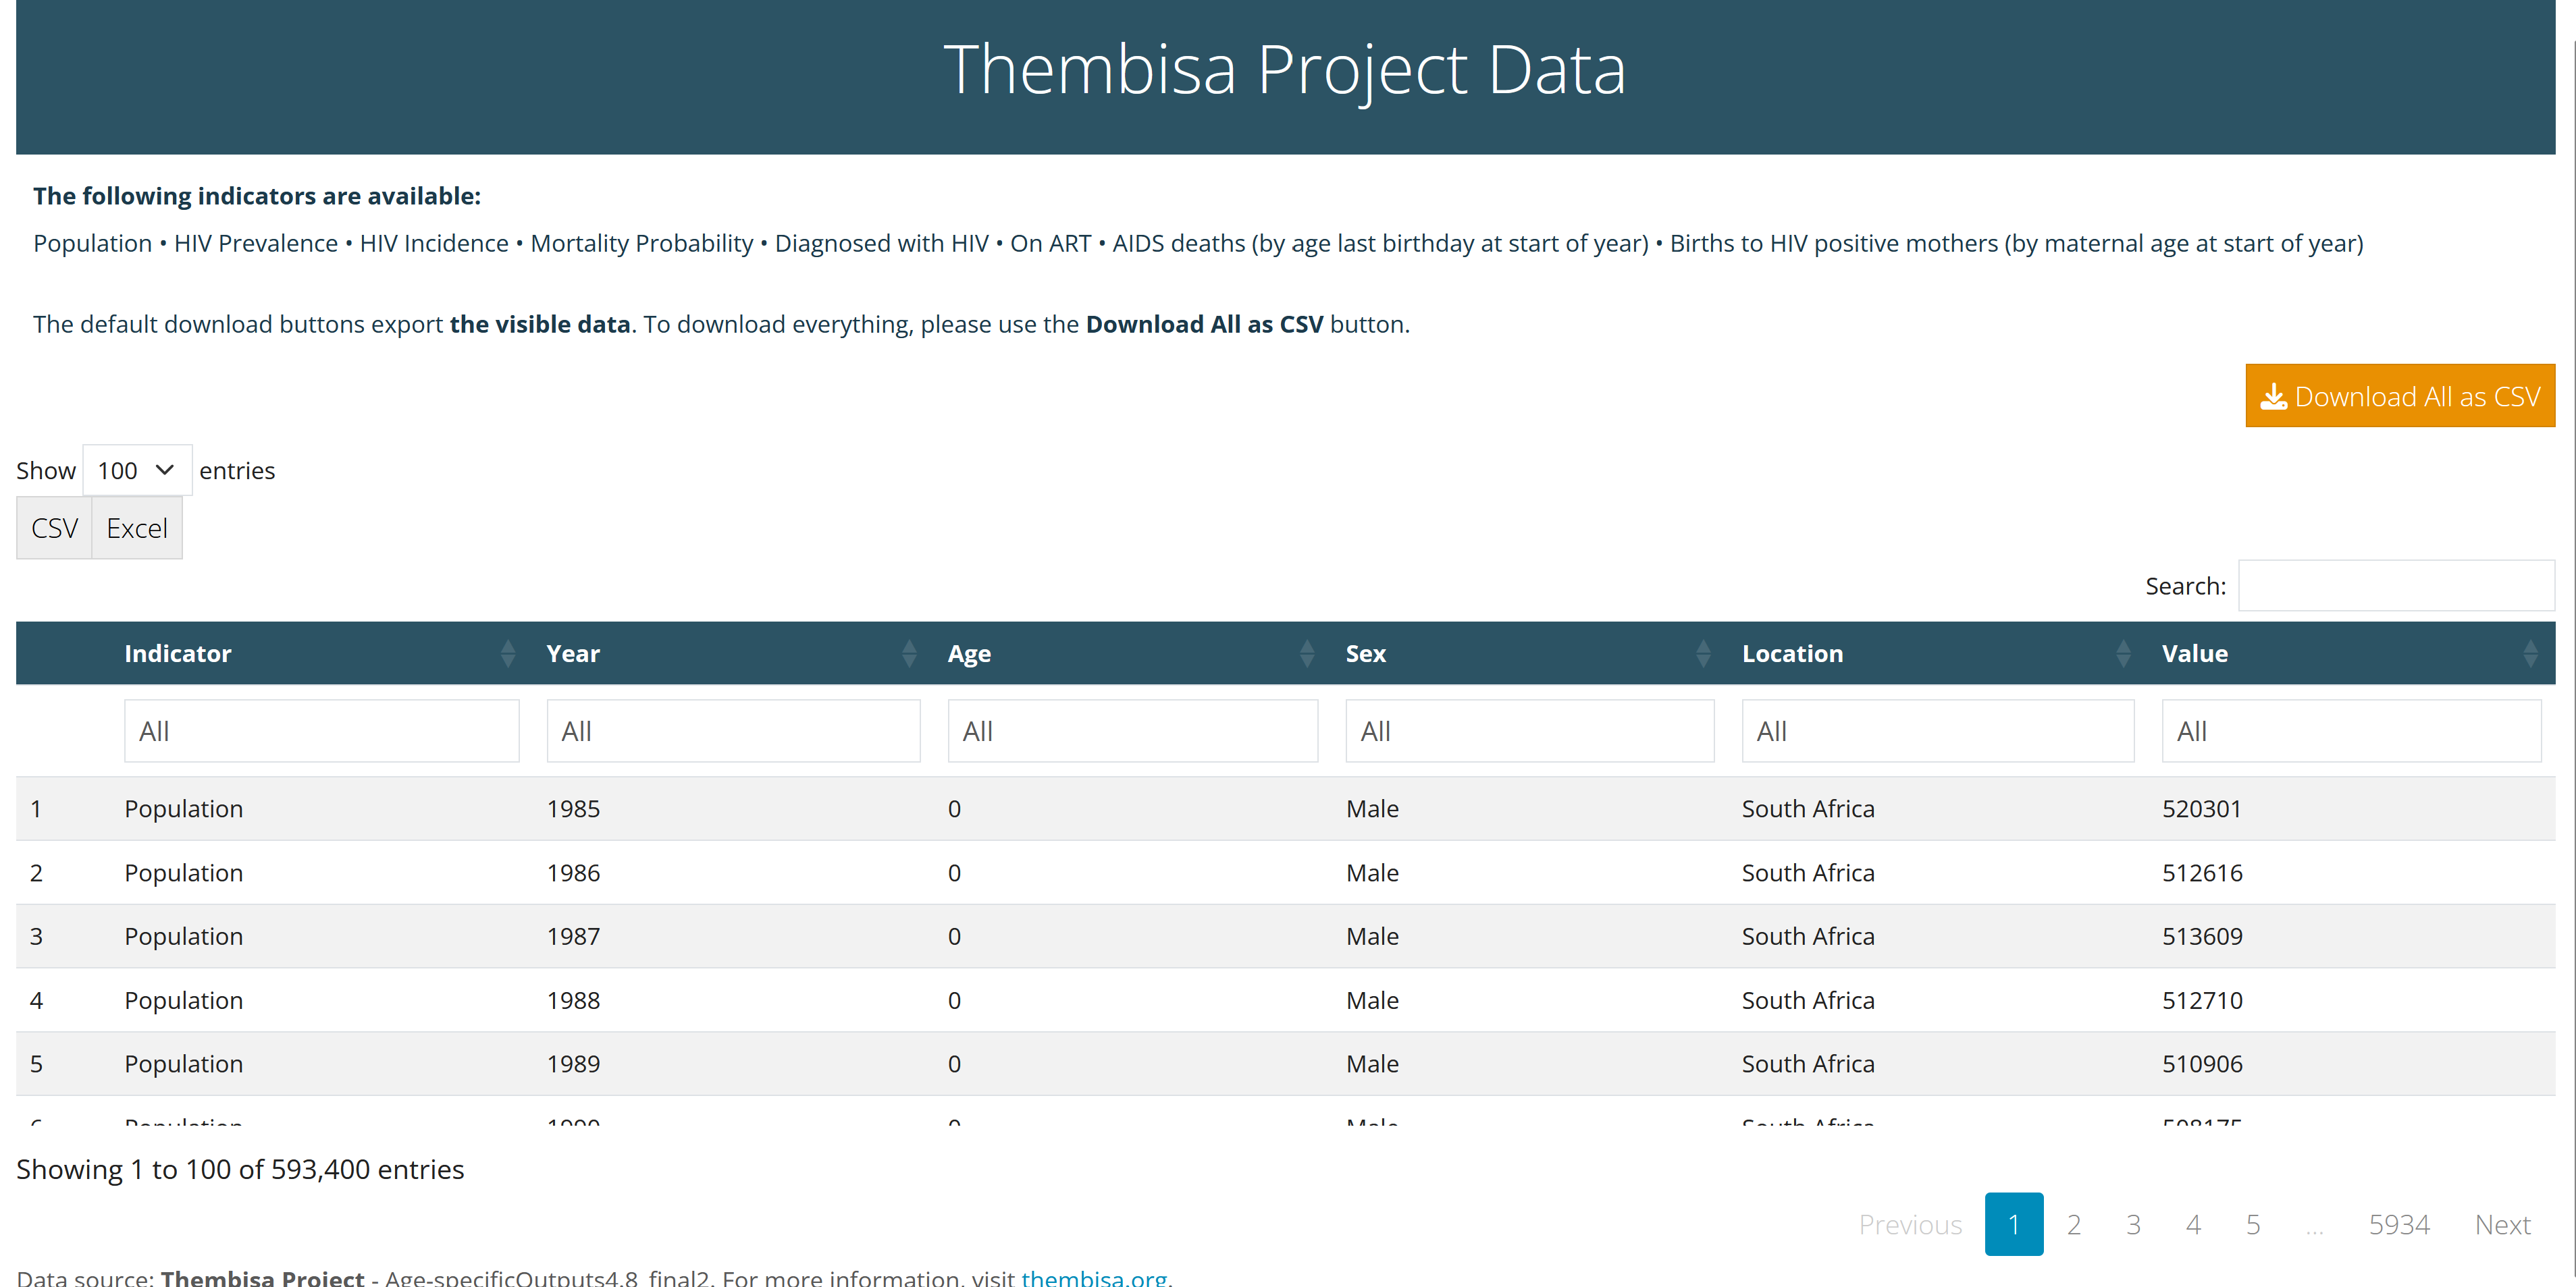The width and height of the screenshot is (2576, 1287).
Task: Export visible data with the Excel button
Action: [x=137, y=528]
